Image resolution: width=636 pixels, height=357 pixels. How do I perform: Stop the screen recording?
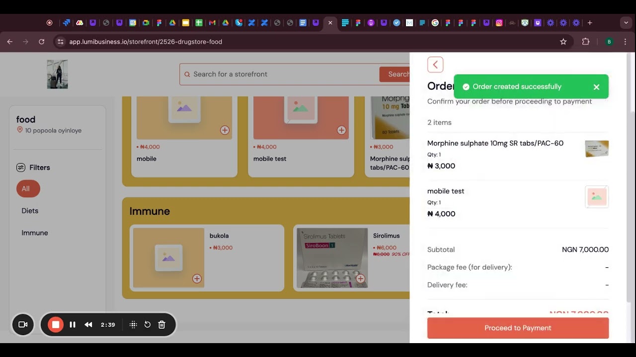pyautogui.click(x=56, y=325)
